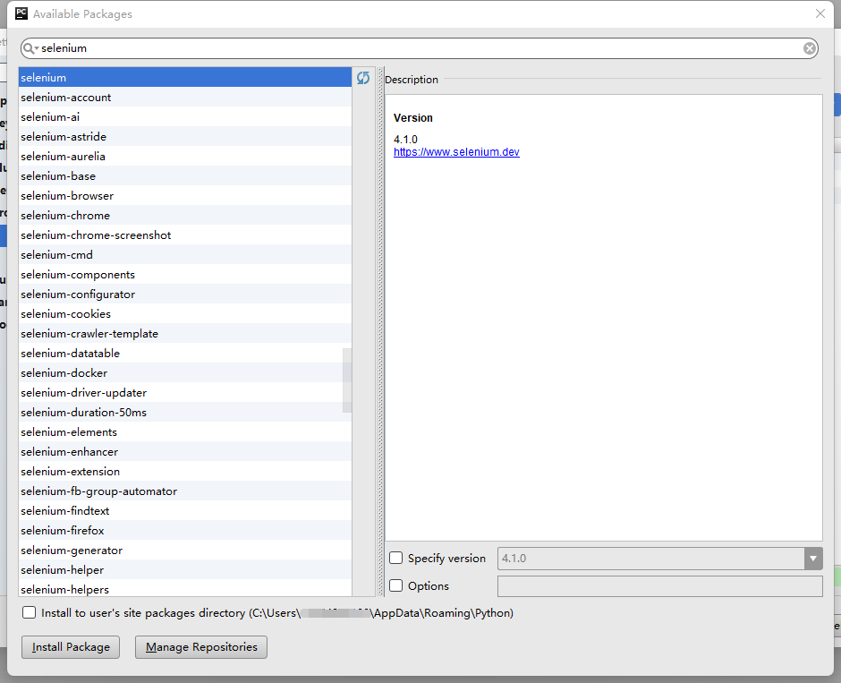Select selenium-ai in the list

click(x=185, y=117)
